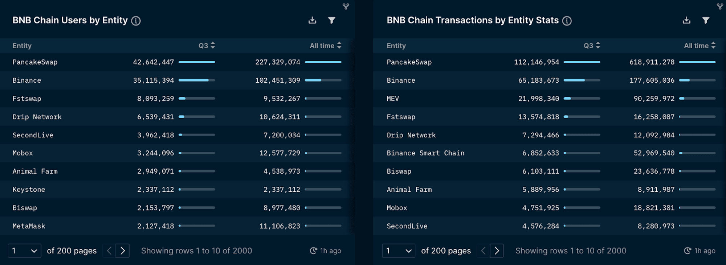The width and height of the screenshot is (726, 265).
Task: Select Fstswap row in Transactions table
Action: (550, 117)
